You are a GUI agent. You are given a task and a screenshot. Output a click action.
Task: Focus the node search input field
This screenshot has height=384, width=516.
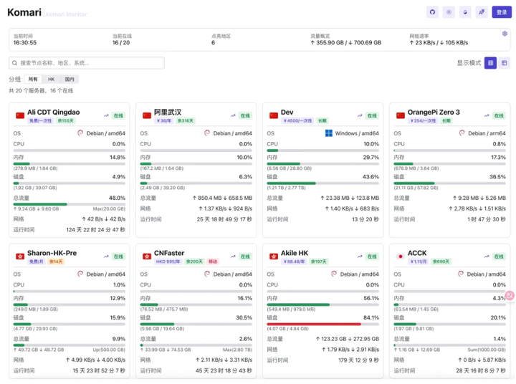90,63
